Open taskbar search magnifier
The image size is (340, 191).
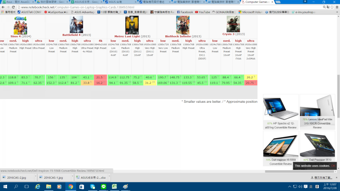16,186
